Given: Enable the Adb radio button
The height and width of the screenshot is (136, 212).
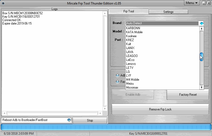Looking at the screenshot, I should point(117,75).
